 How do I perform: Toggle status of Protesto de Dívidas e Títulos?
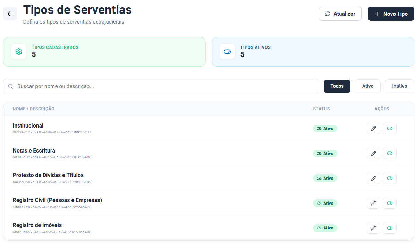click(390, 178)
